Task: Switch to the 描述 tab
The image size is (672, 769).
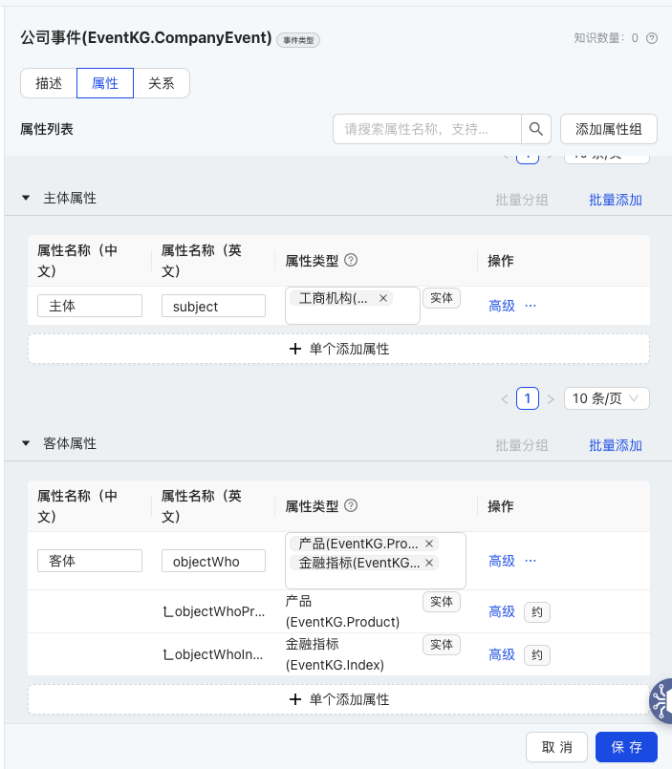Action: pyautogui.click(x=49, y=83)
